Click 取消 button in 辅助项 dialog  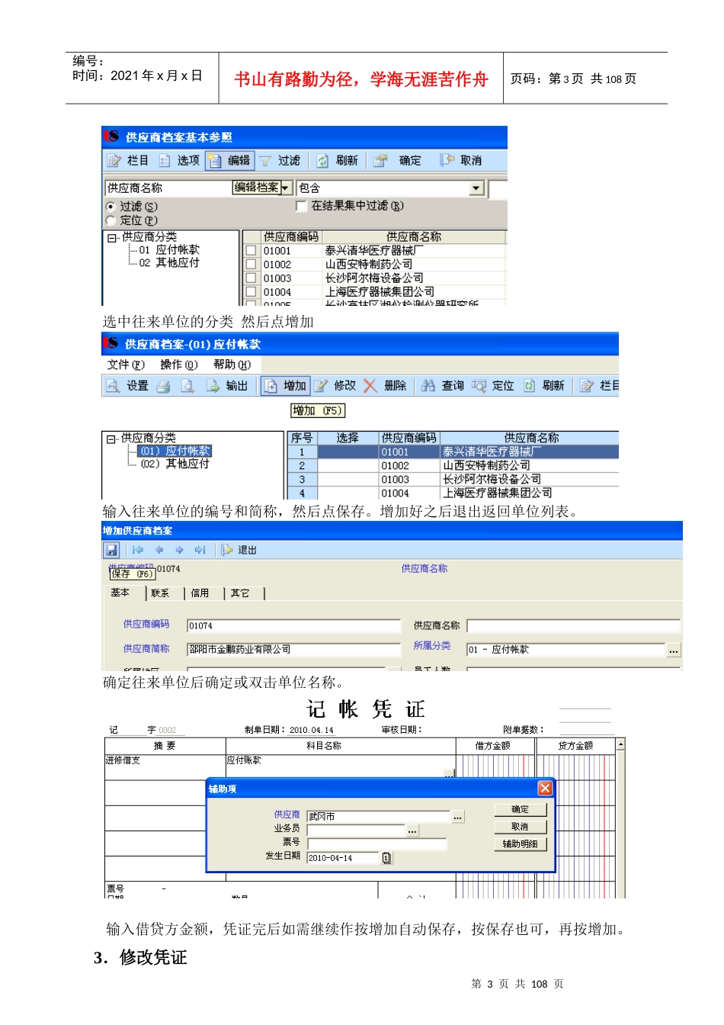[520, 827]
